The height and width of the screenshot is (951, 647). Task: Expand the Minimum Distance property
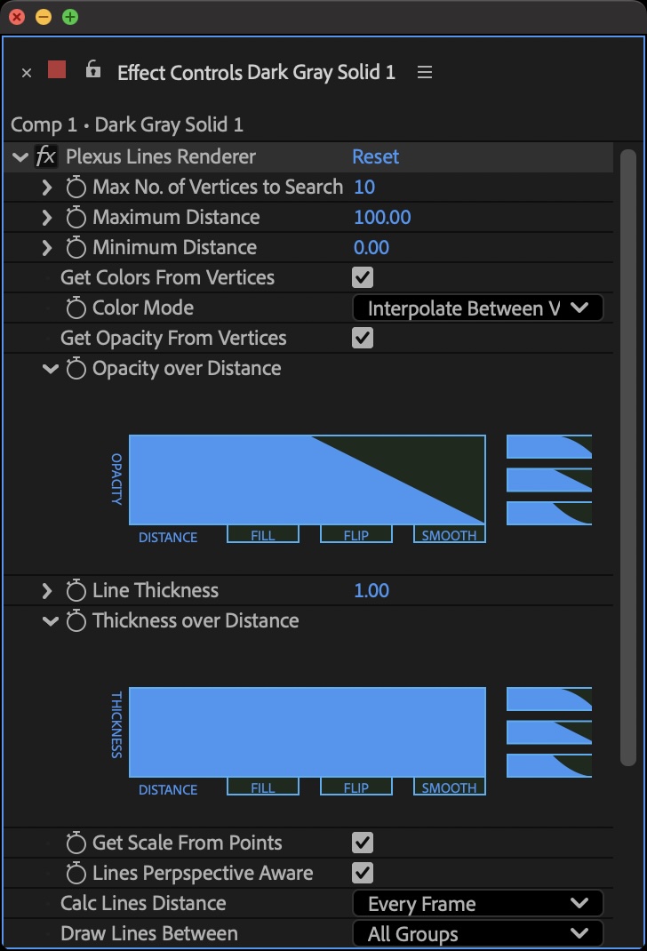[x=47, y=247]
